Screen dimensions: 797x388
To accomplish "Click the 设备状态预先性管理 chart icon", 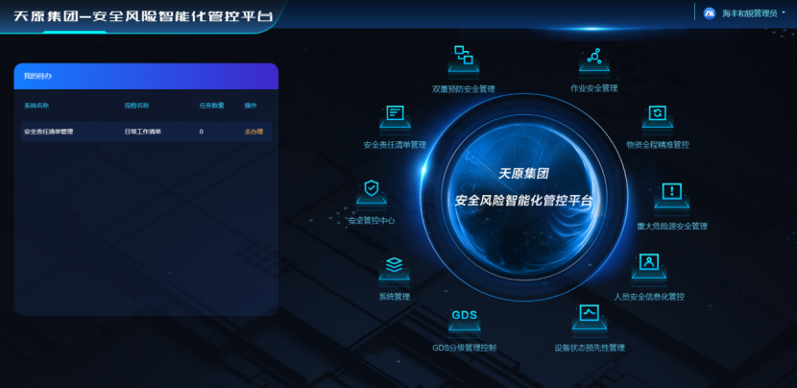I will point(589,315).
